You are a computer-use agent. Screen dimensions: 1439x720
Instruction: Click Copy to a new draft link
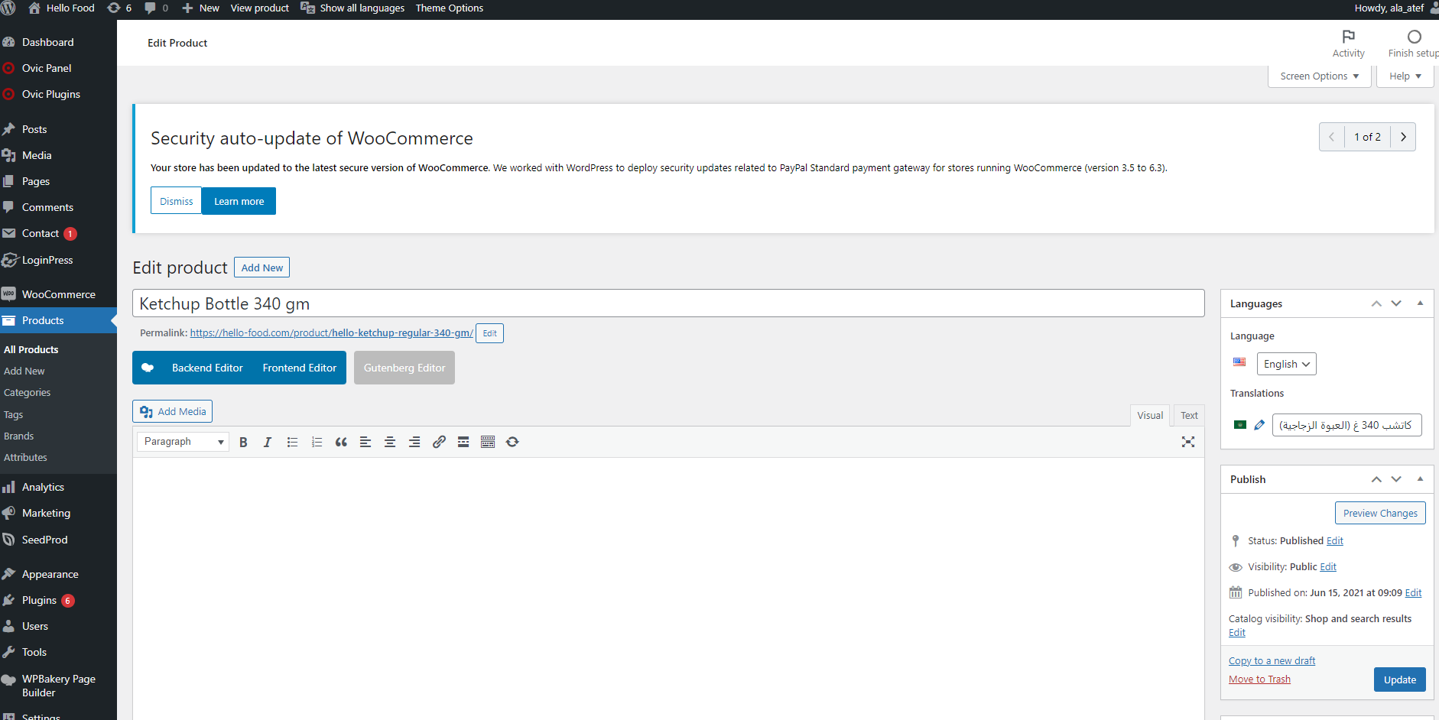click(x=1272, y=661)
